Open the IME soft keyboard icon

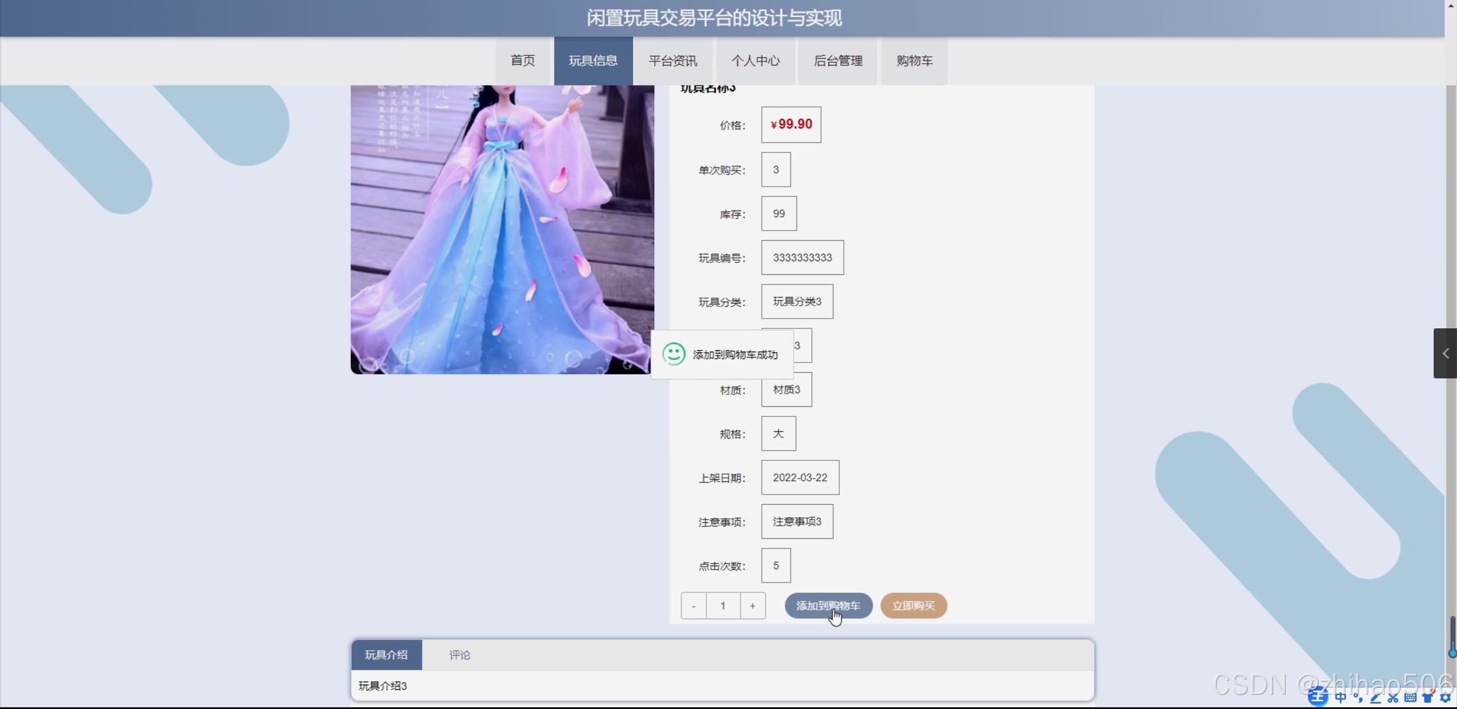click(x=1410, y=698)
